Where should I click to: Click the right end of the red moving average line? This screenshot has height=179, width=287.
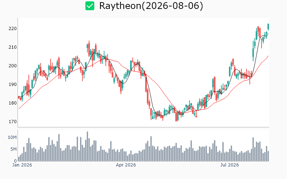[268, 56]
